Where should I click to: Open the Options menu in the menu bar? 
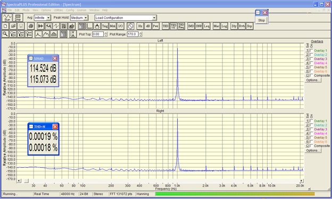click(46, 10)
